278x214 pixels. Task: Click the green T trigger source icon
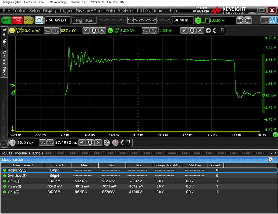[x=198, y=21]
